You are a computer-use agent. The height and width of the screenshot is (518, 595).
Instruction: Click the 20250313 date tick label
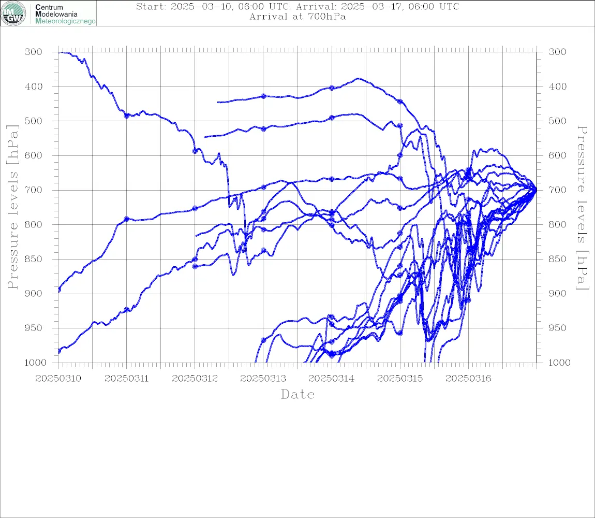click(263, 379)
